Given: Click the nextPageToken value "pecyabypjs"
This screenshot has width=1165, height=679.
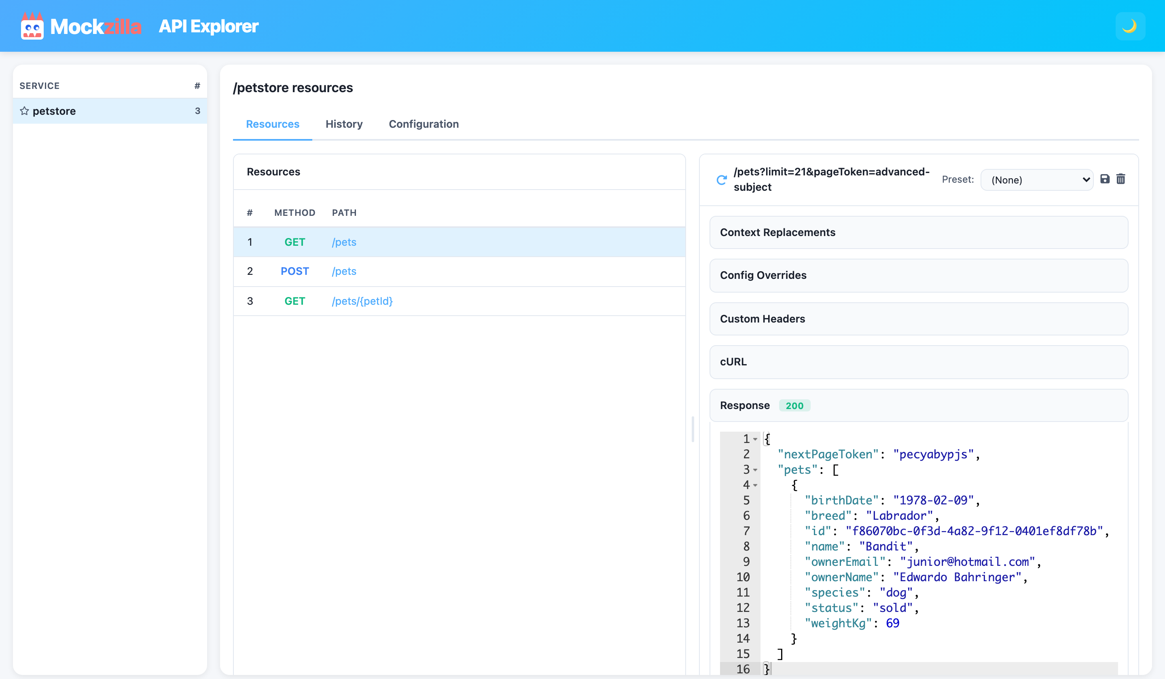Looking at the screenshot, I should coord(933,455).
